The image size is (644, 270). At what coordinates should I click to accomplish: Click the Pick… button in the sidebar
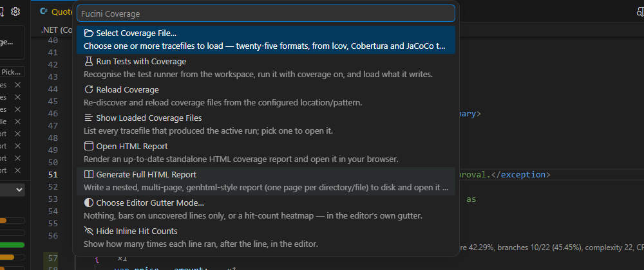pos(12,72)
